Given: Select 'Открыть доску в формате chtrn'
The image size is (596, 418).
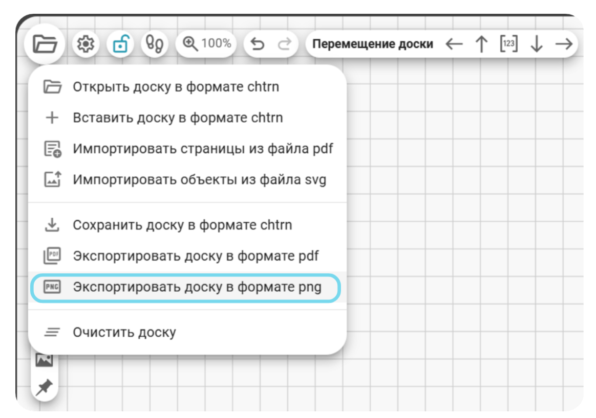Looking at the screenshot, I should click(187, 87).
